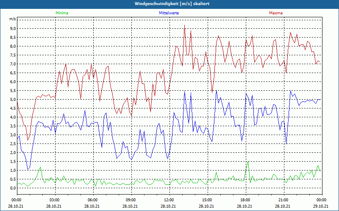Click the 1,0 y-axis value
The image size is (339, 211).
click(x=13, y=170)
